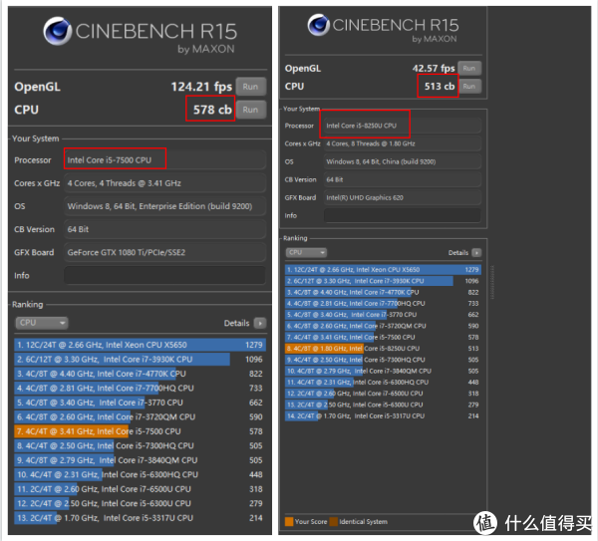The image size is (598, 541).
Task: Select the i7-7700HQ ranking row in the left window
Action: coord(140,389)
